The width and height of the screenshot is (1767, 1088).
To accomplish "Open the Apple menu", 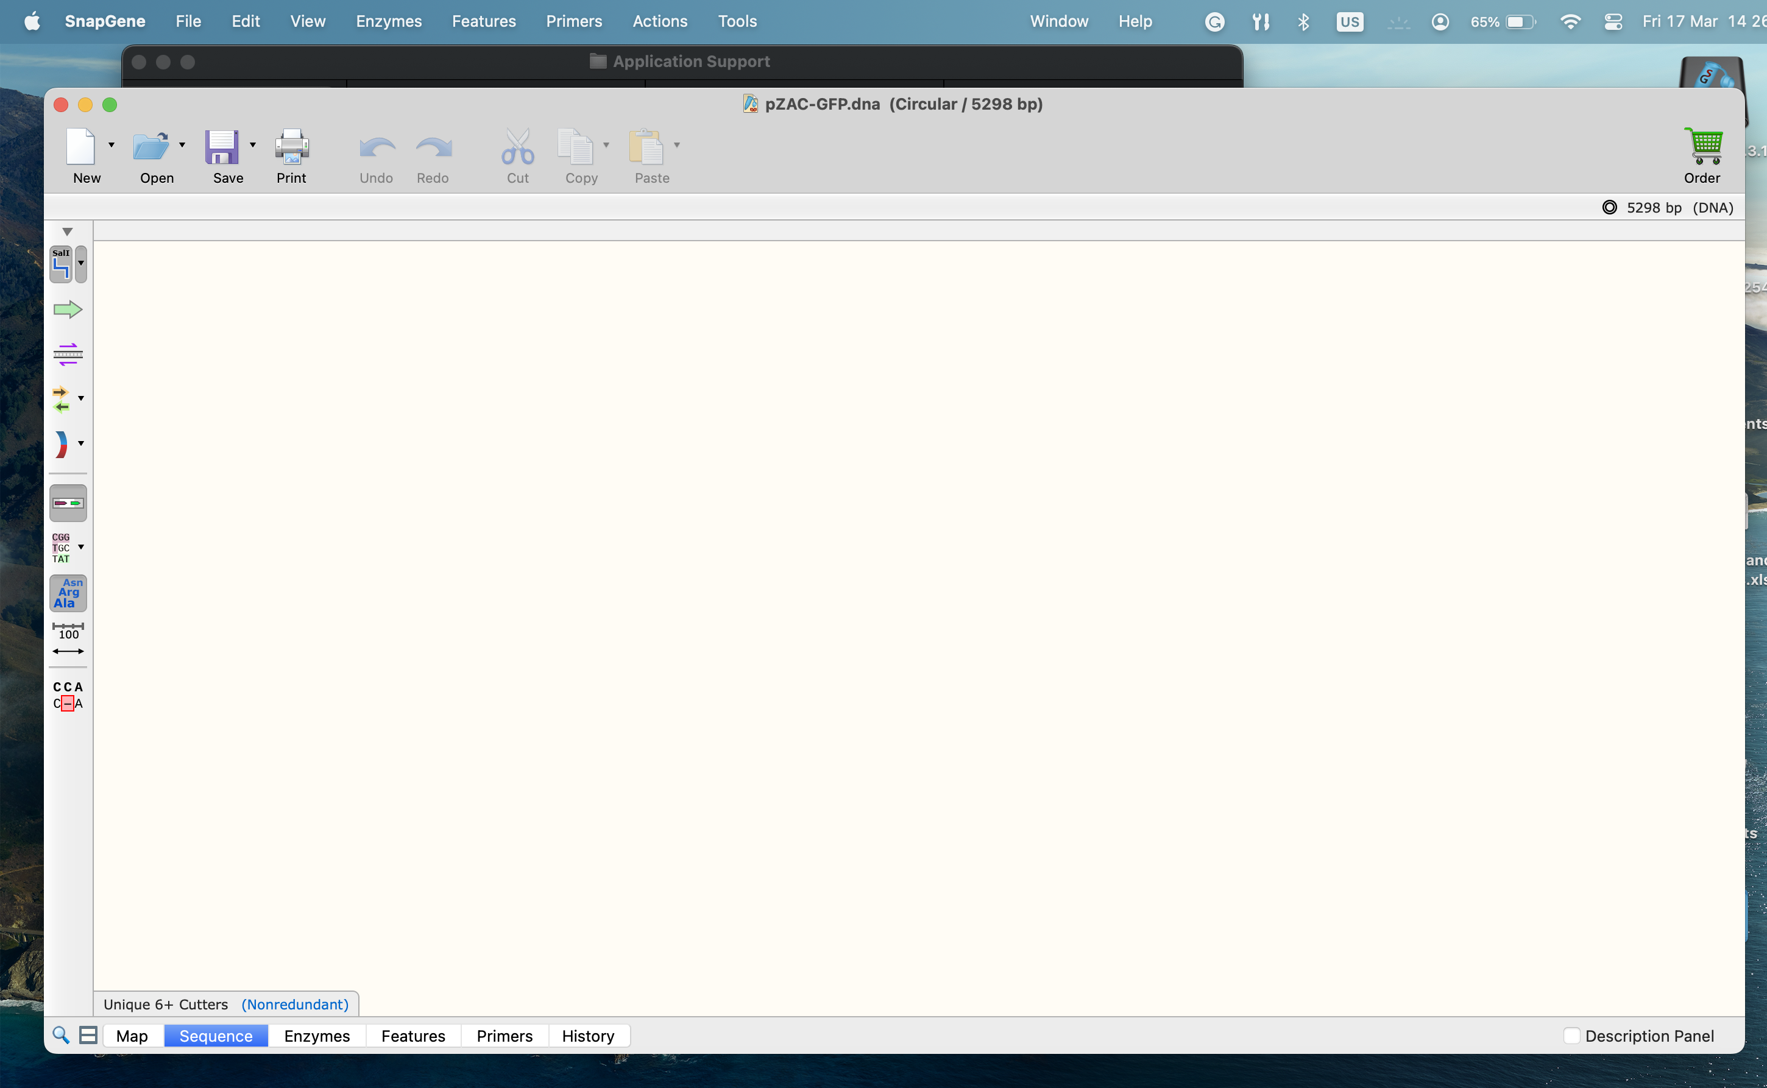I will click(x=32, y=21).
